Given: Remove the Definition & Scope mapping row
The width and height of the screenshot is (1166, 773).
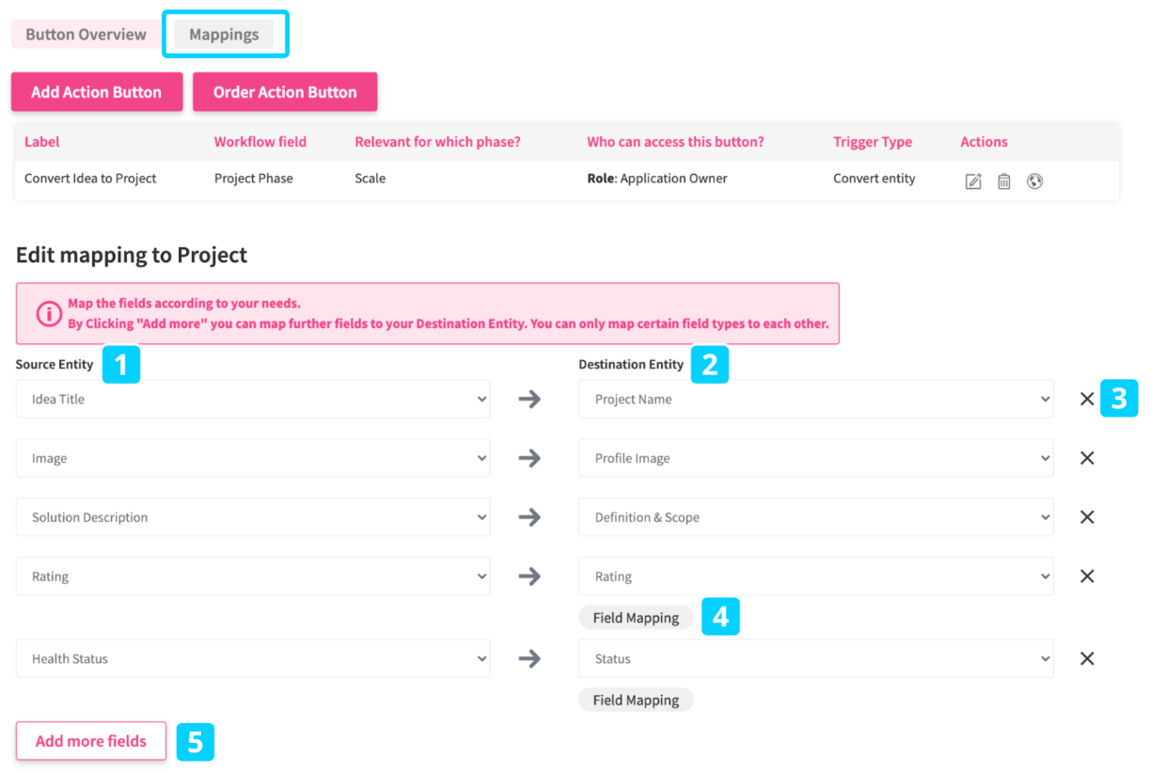Looking at the screenshot, I should 1087,516.
